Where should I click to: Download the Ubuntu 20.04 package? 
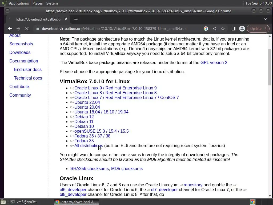pos(87,107)
